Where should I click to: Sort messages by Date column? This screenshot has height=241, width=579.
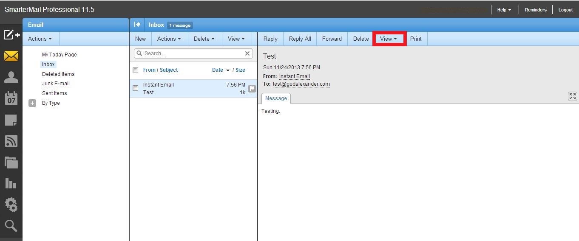tap(218, 70)
